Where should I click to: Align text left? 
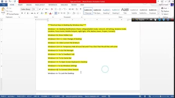[x=56, y=13]
